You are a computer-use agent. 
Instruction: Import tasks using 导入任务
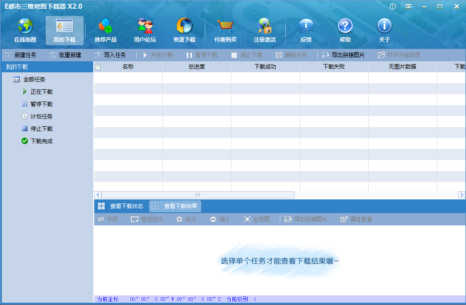[x=112, y=55]
